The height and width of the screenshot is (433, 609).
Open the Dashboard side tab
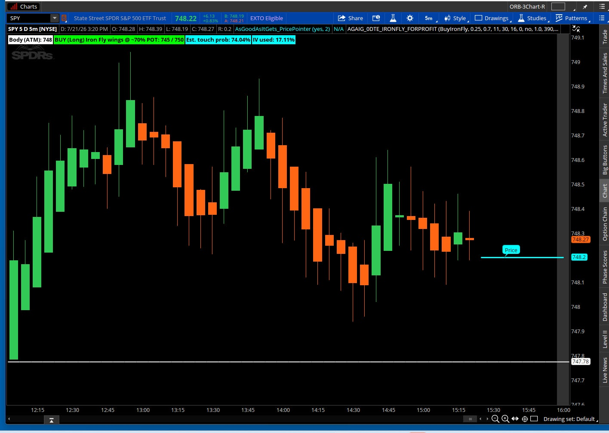click(x=605, y=307)
